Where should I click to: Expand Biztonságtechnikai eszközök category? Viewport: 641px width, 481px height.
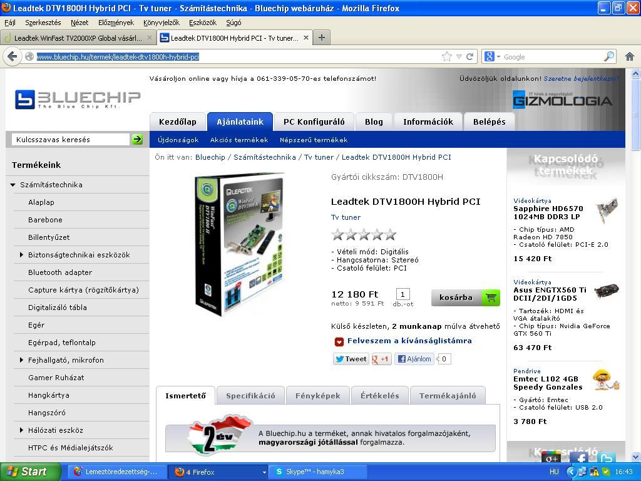21,255
